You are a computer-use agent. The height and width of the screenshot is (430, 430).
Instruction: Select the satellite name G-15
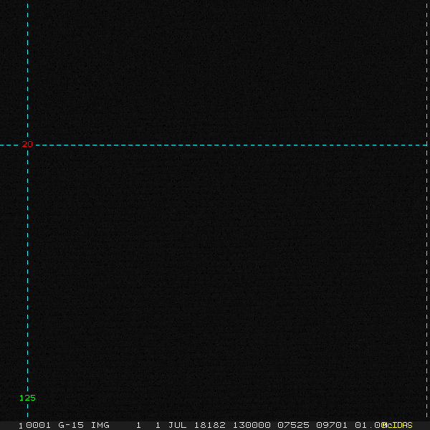pyautogui.click(x=71, y=425)
